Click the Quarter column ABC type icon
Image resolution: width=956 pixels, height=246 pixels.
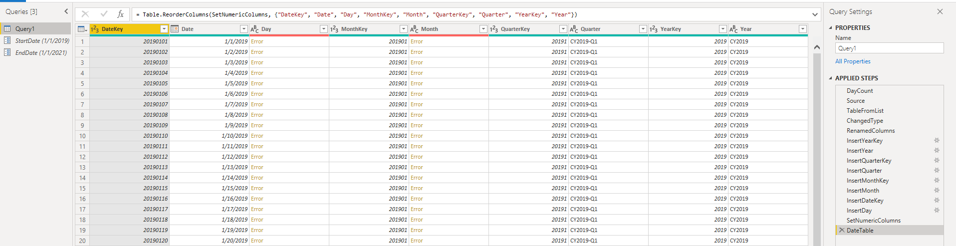click(574, 29)
